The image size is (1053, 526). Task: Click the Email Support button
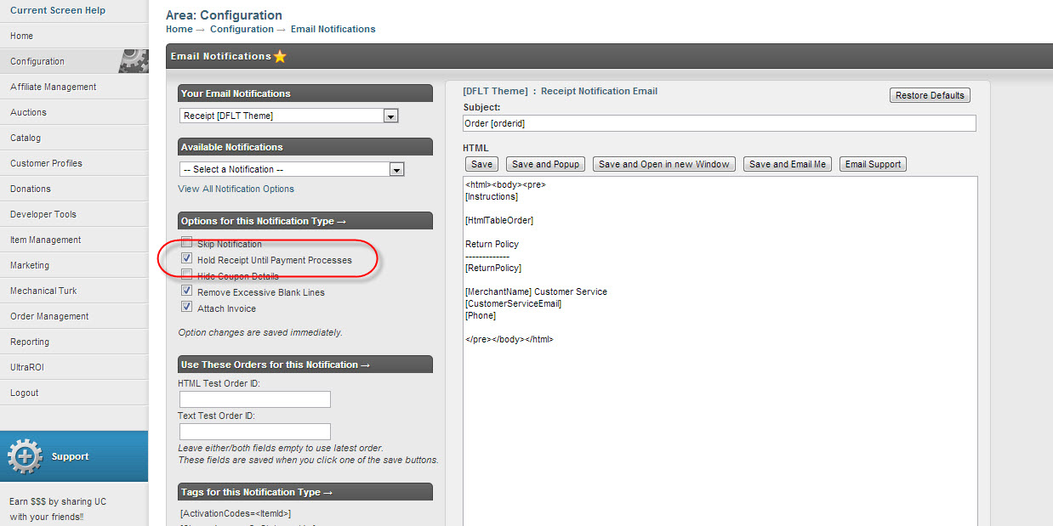click(873, 164)
